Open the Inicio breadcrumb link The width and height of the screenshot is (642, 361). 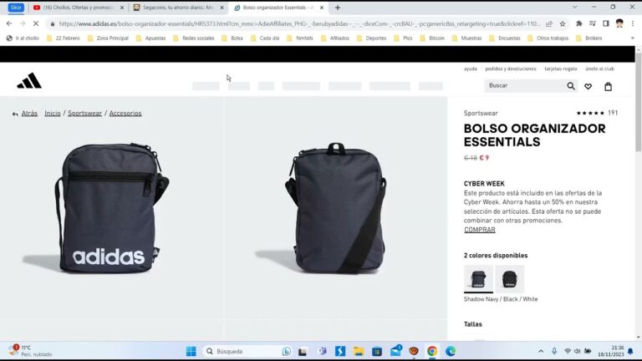pyautogui.click(x=53, y=114)
